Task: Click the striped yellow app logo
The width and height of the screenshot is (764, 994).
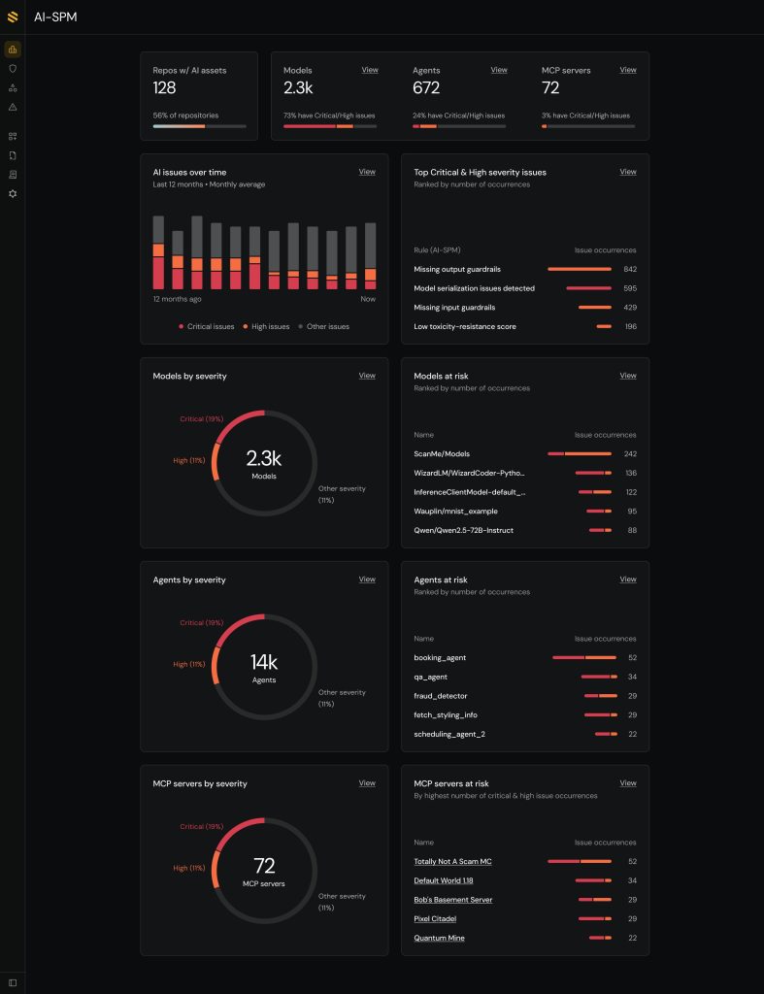Action: [13, 17]
